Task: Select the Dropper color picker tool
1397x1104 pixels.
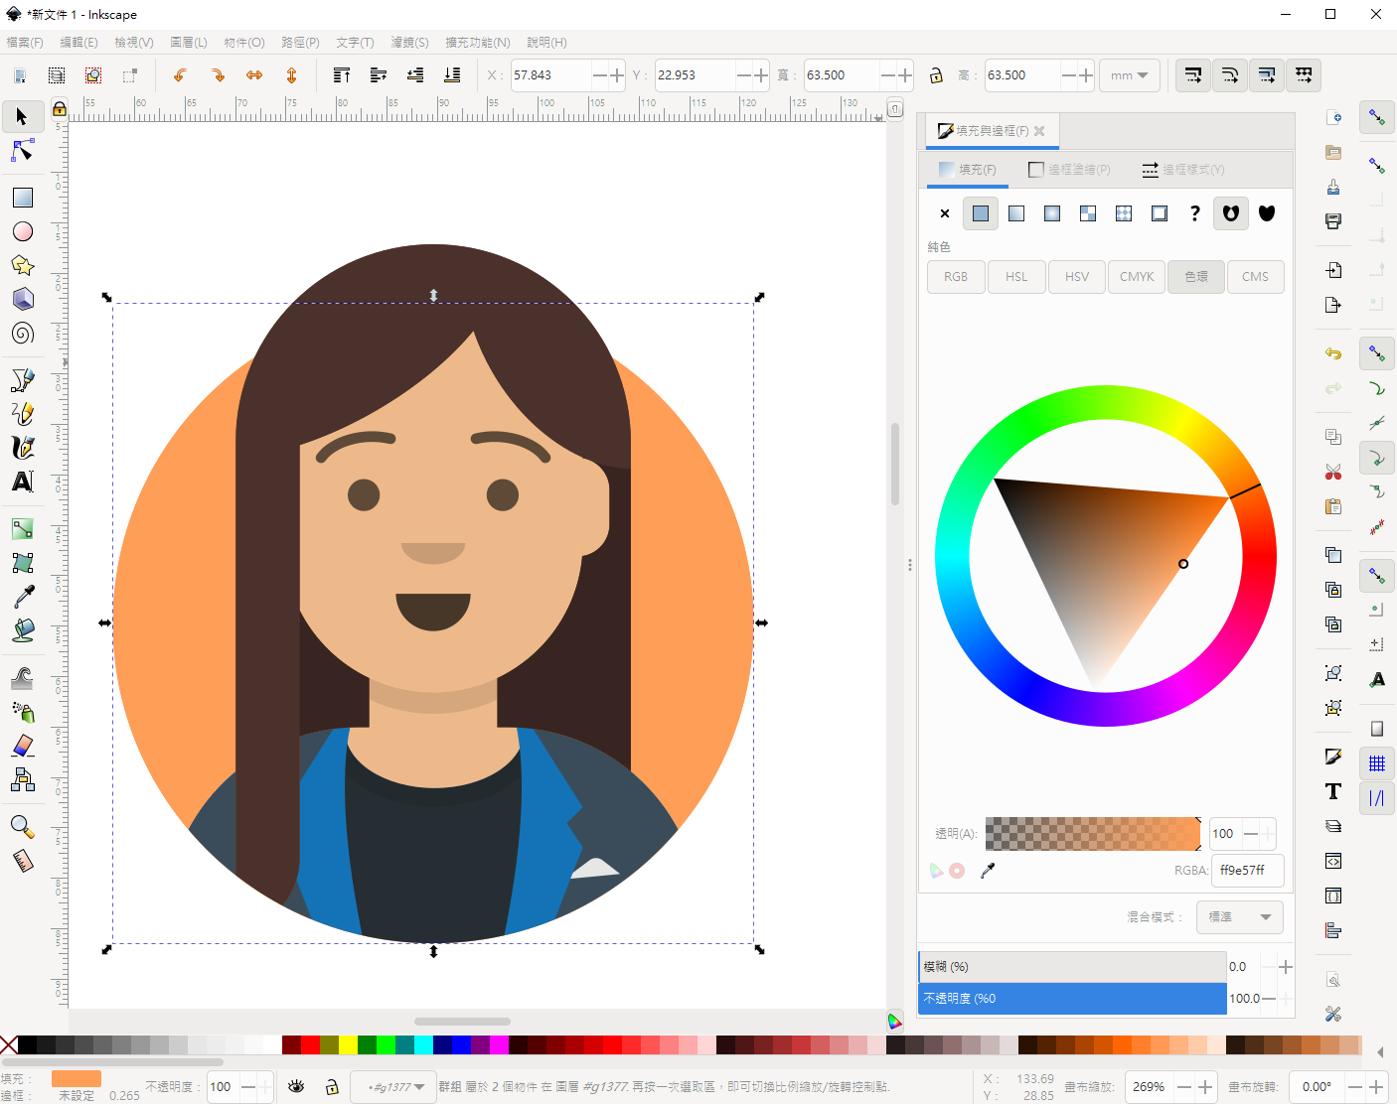Action: click(x=22, y=597)
